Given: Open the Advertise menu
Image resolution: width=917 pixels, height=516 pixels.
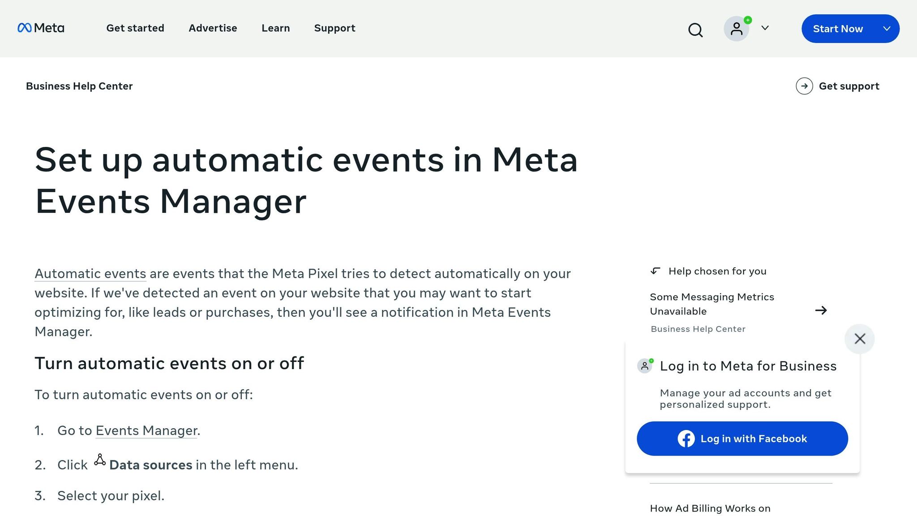Looking at the screenshot, I should click(213, 28).
